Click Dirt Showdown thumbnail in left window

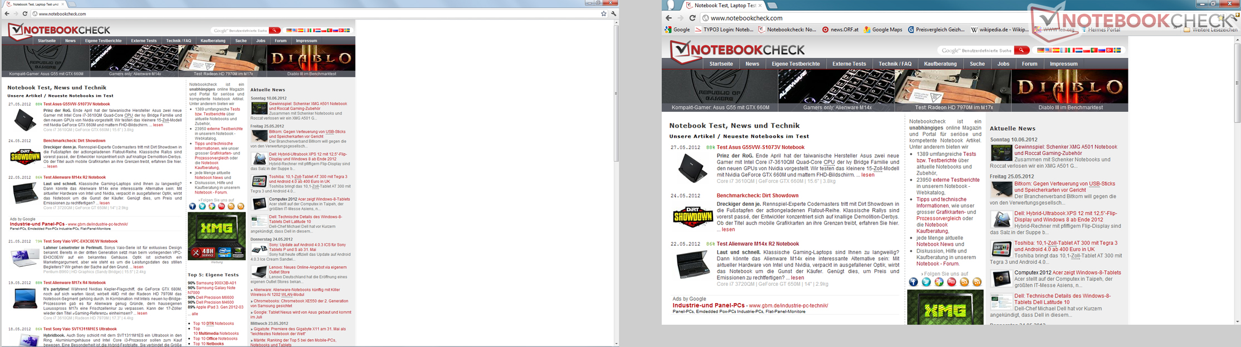click(x=25, y=156)
